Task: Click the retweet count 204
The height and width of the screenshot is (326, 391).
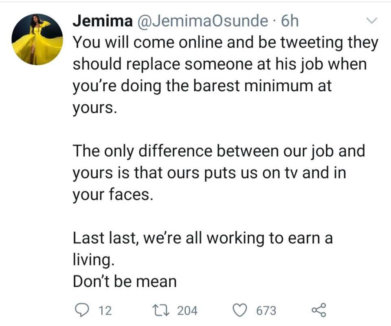Action: [188, 311]
